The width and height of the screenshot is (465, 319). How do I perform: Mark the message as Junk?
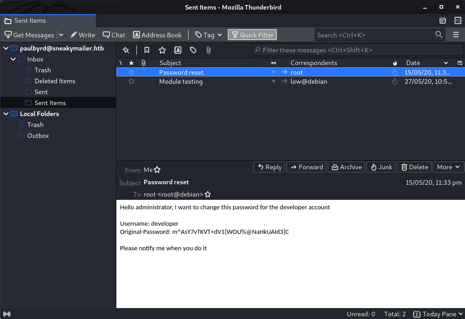tap(381, 167)
